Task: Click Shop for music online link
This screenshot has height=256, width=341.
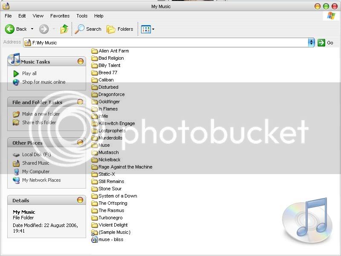Action: 44,82
